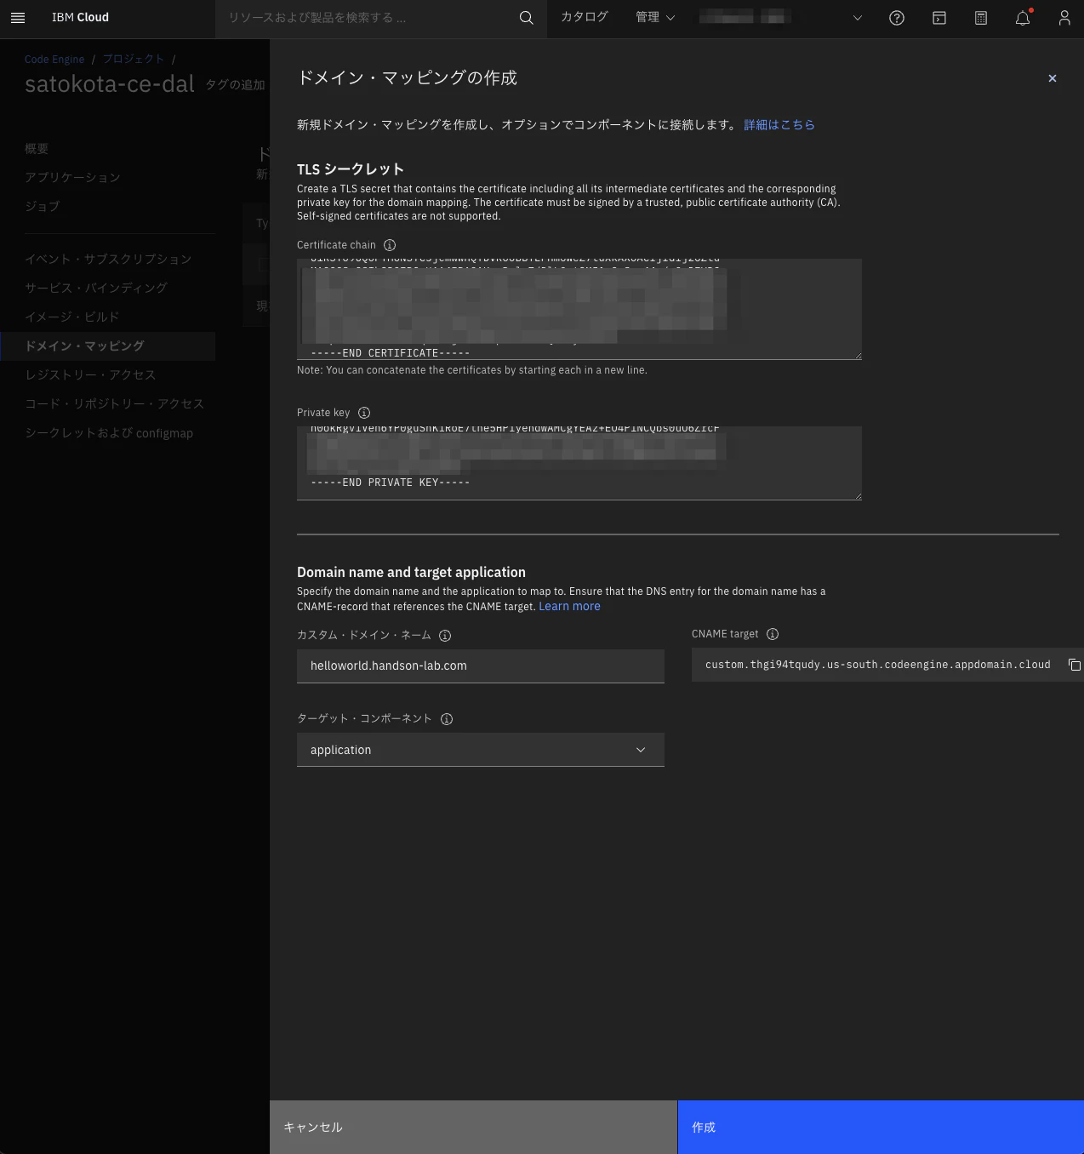Click the 'Domain name and target application' heading
Image resolution: width=1084 pixels, height=1154 pixels.
[411, 572]
